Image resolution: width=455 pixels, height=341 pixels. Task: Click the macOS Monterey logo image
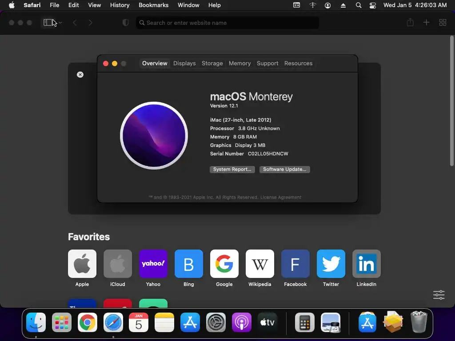[154, 135]
